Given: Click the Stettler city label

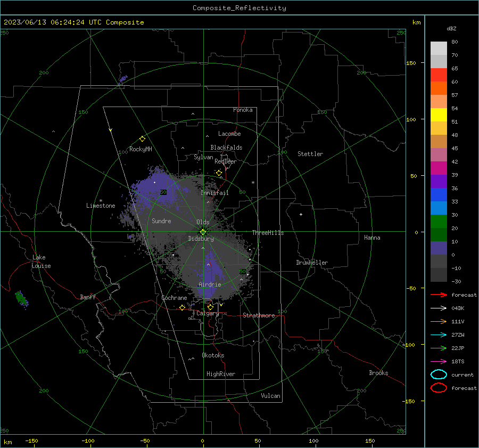Looking at the screenshot, I should (310, 154).
